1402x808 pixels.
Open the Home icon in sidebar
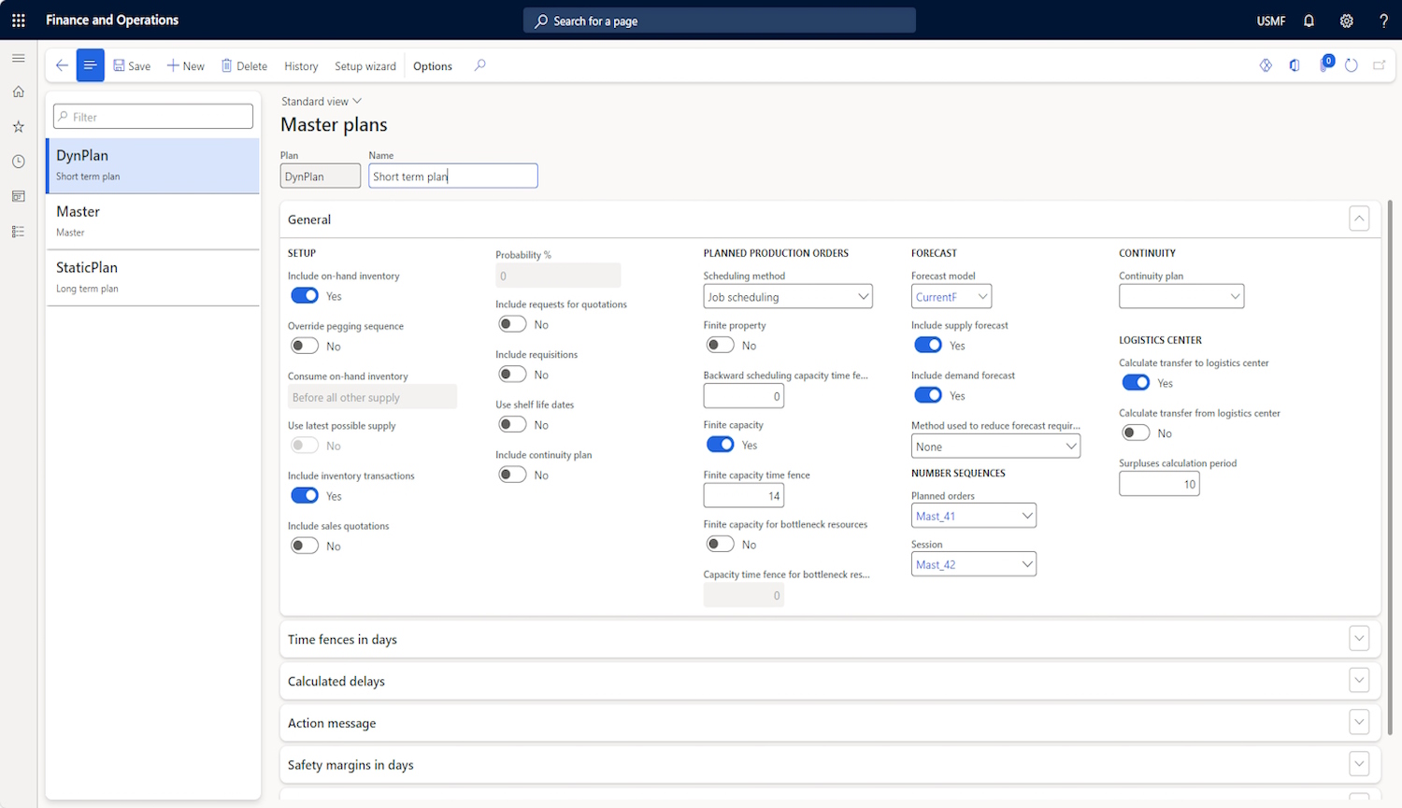(19, 92)
